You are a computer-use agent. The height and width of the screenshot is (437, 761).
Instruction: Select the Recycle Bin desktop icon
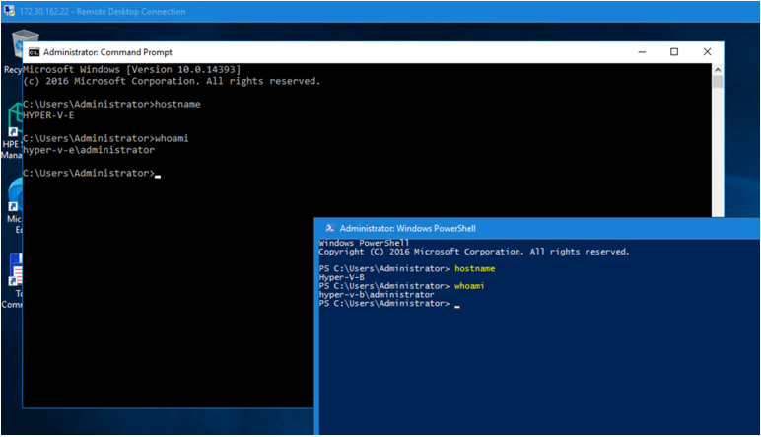click(12, 47)
